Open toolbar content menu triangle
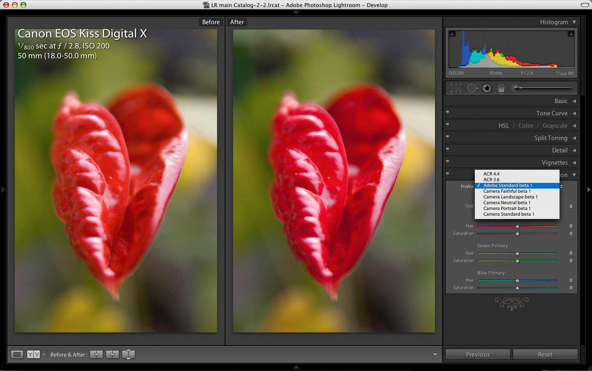The image size is (592, 371). (x=435, y=355)
